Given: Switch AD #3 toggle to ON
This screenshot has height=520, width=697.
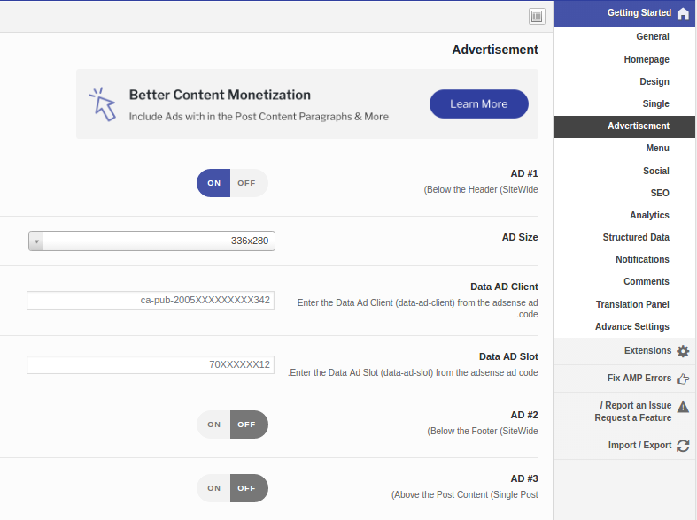Looking at the screenshot, I should coord(213,488).
